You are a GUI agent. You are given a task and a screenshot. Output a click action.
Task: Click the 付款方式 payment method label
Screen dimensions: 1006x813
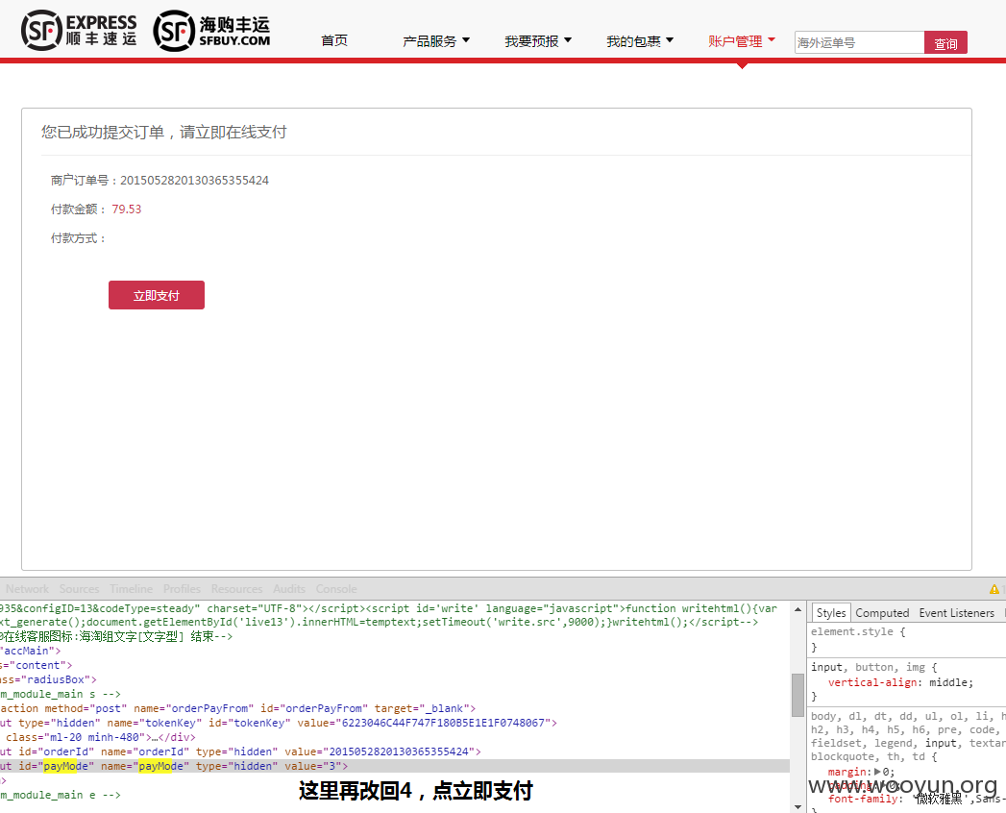(x=78, y=238)
